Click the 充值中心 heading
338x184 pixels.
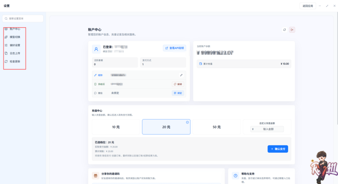[97, 111]
